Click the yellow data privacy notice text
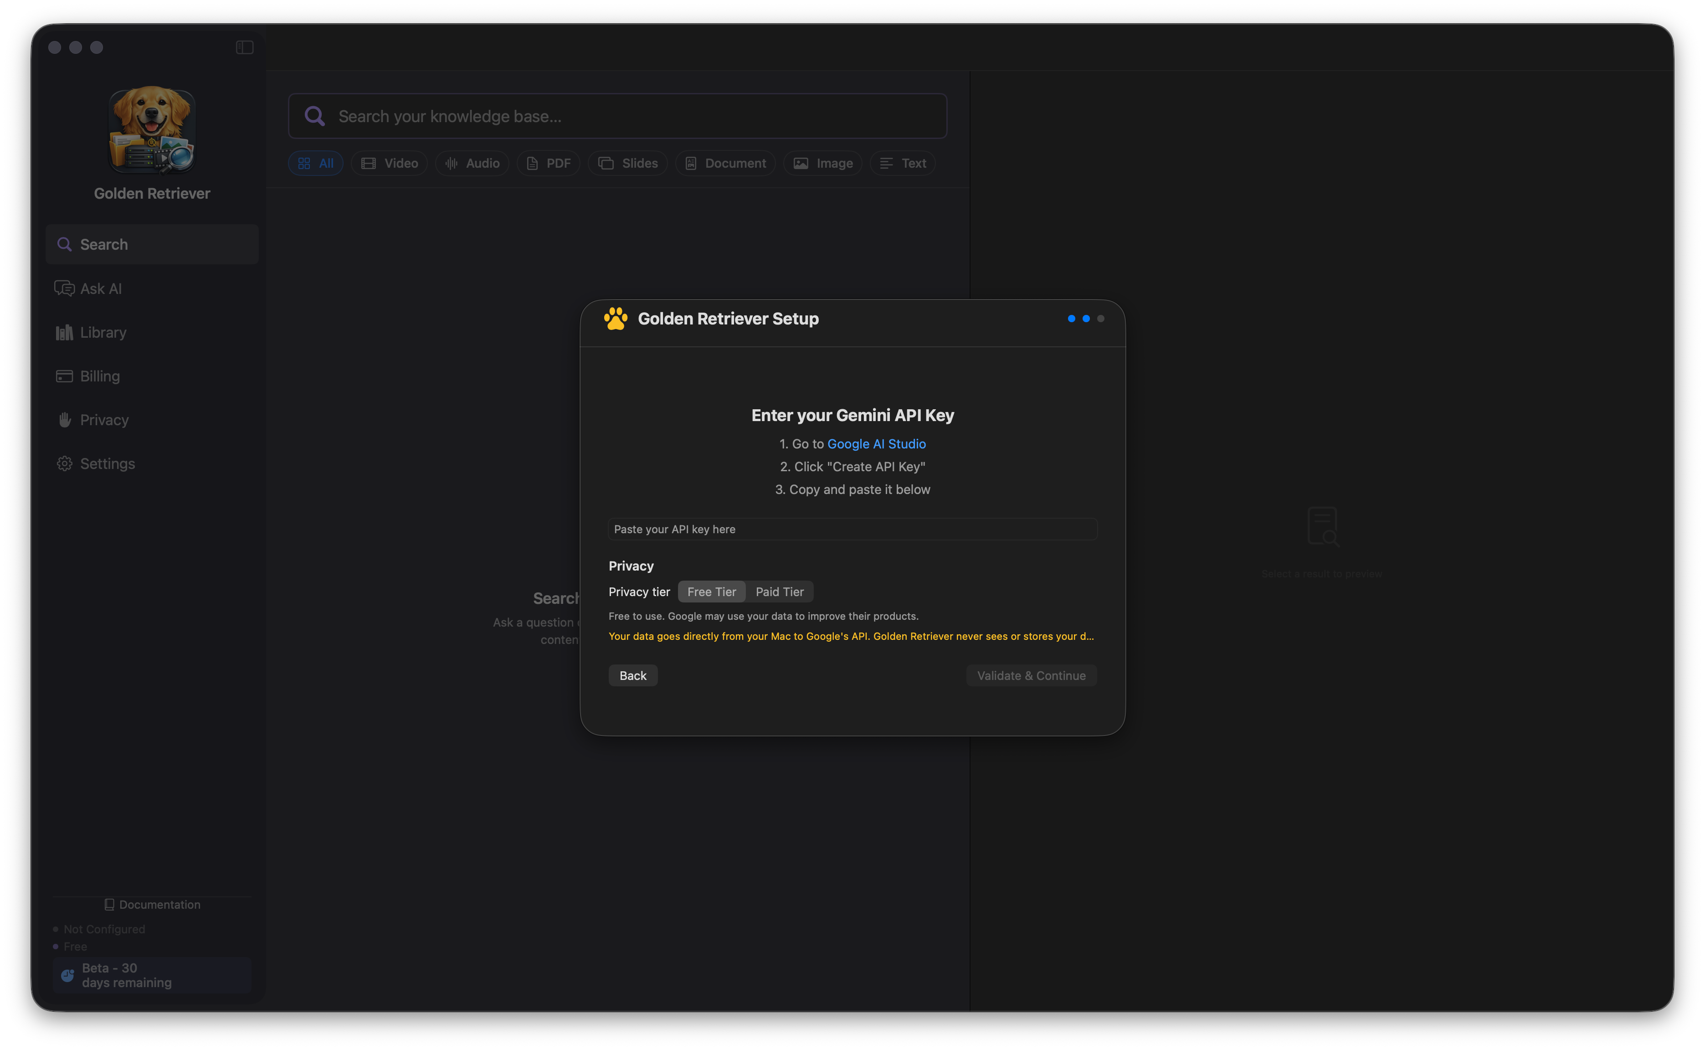Screen dimensions: 1705x1050 851,636
